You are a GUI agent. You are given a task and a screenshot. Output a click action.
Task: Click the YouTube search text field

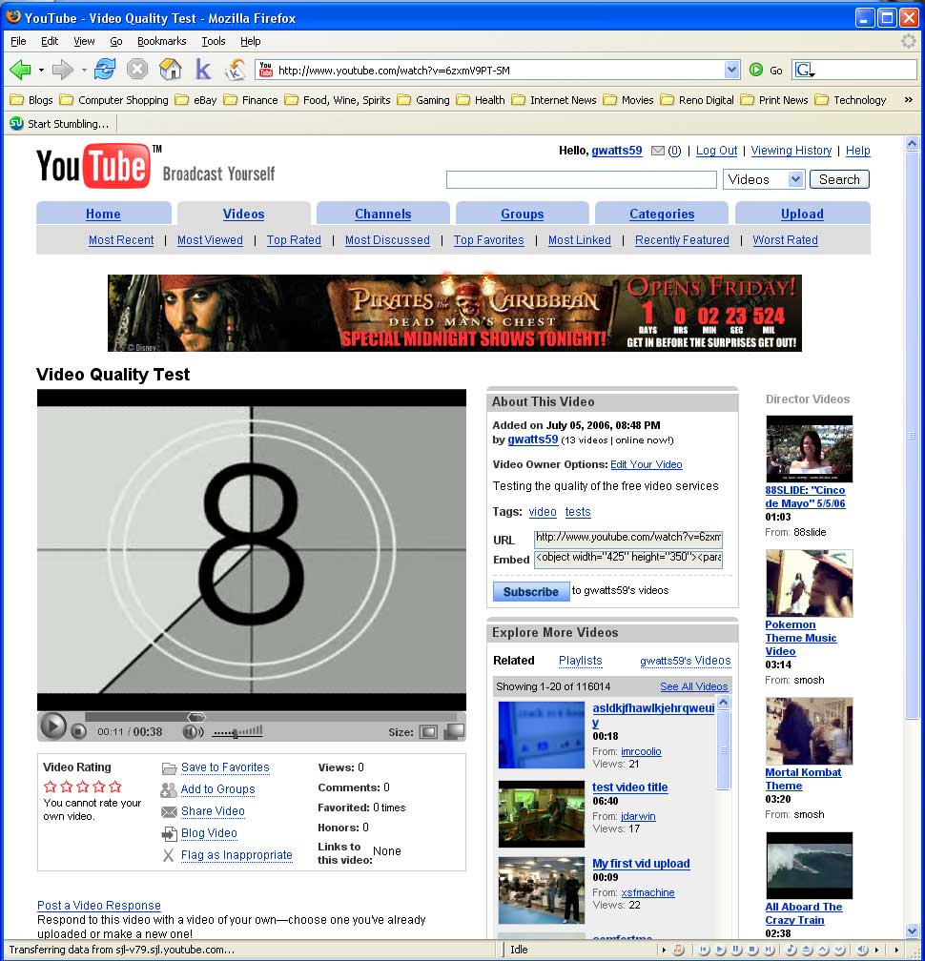click(581, 179)
